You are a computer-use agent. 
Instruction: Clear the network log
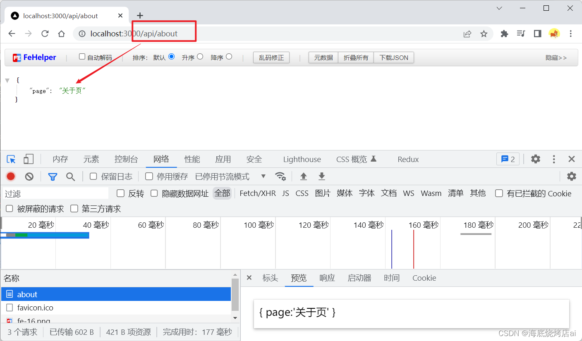tap(29, 176)
